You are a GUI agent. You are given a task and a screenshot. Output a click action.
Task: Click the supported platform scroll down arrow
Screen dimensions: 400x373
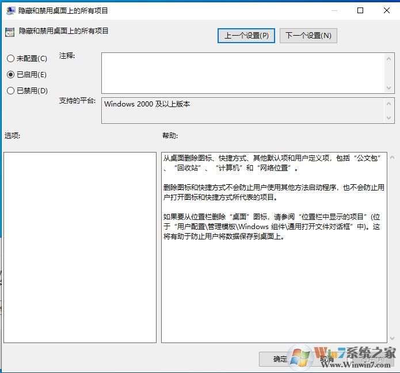pos(388,117)
